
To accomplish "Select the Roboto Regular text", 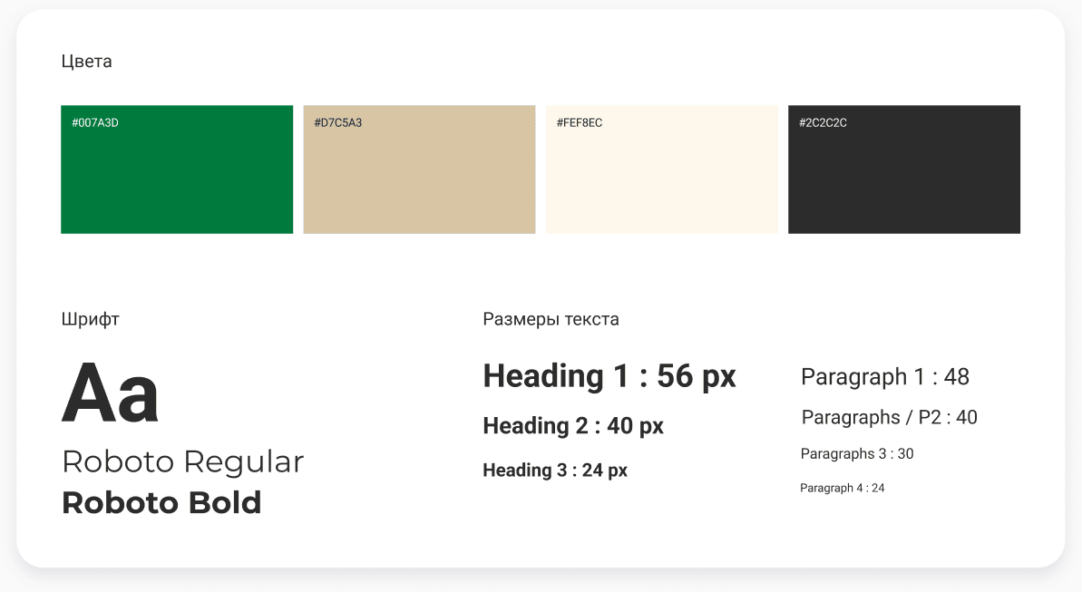I will (183, 461).
